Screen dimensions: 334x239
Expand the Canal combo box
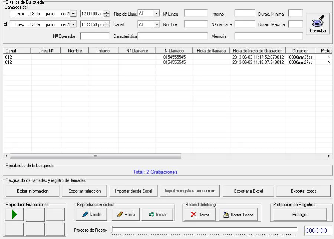157,24
